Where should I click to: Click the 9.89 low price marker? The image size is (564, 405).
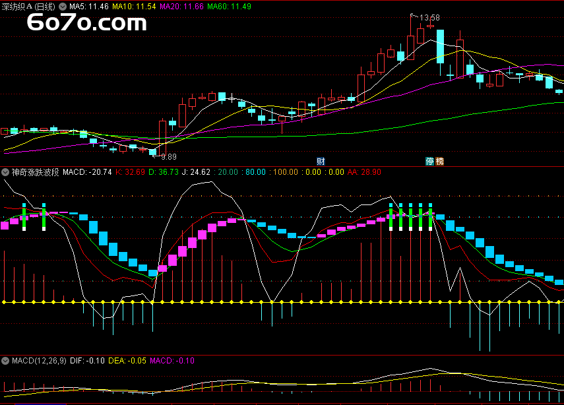click(x=169, y=157)
